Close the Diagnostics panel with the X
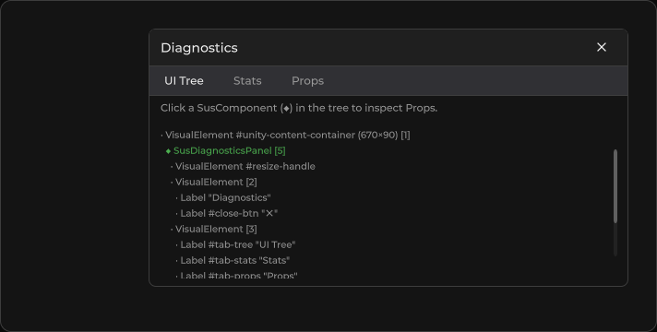657x332 pixels. coord(602,47)
